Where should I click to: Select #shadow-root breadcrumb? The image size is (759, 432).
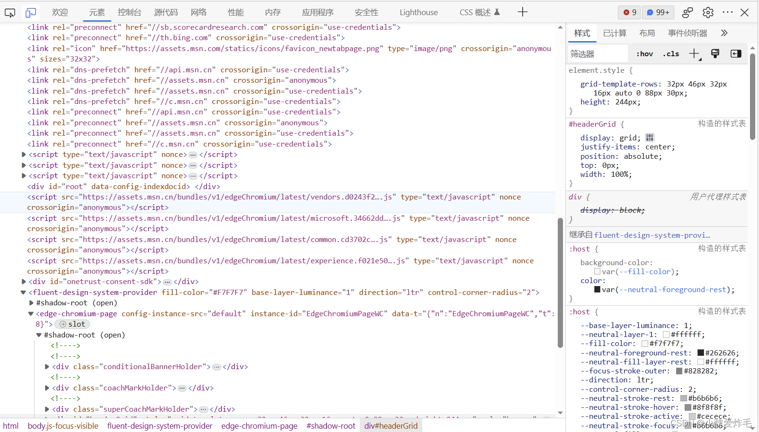tap(330, 426)
